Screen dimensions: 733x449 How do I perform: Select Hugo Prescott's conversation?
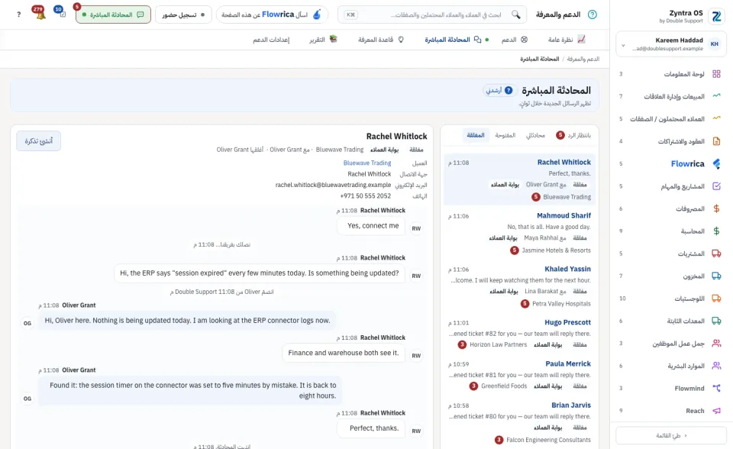click(519, 334)
